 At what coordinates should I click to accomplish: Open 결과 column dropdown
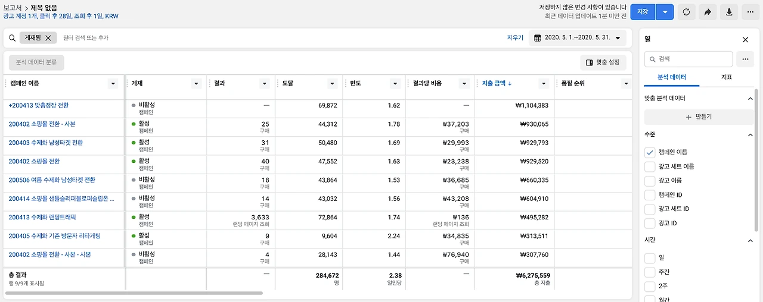pyautogui.click(x=265, y=84)
